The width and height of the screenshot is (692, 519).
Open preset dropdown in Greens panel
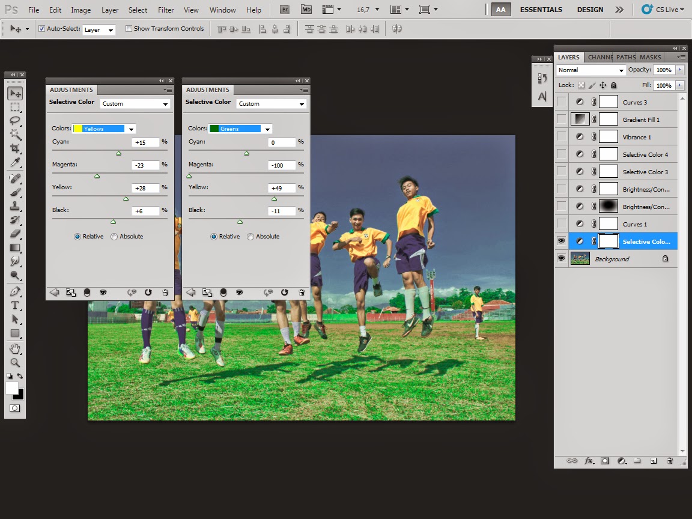[x=272, y=104]
